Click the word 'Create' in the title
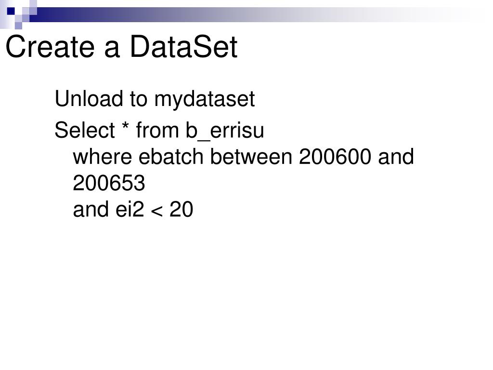This screenshot has width=493, height=370. [50, 47]
